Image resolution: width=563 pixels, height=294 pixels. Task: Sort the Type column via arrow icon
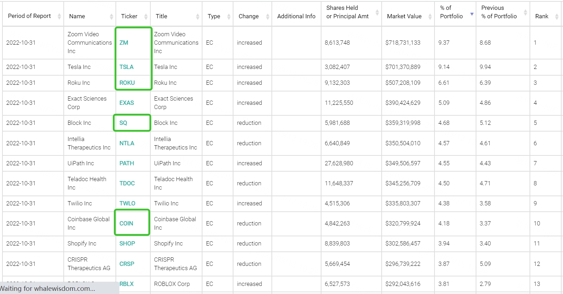[x=229, y=16]
